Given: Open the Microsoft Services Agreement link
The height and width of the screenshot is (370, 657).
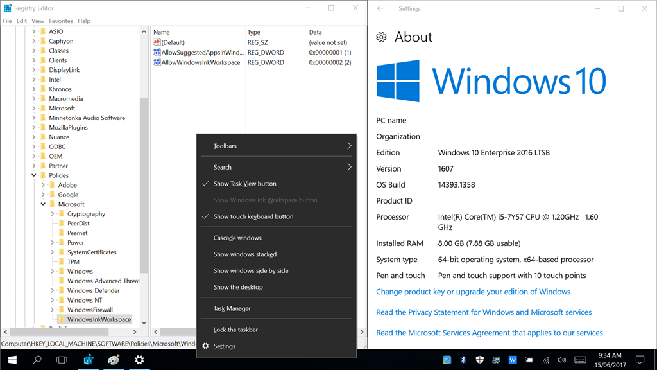Looking at the screenshot, I should tap(490, 333).
